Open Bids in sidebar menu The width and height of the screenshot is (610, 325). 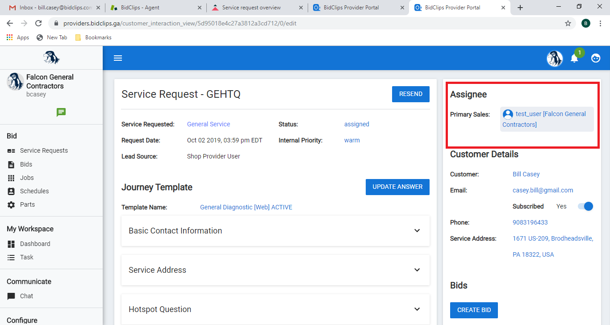pyautogui.click(x=26, y=164)
